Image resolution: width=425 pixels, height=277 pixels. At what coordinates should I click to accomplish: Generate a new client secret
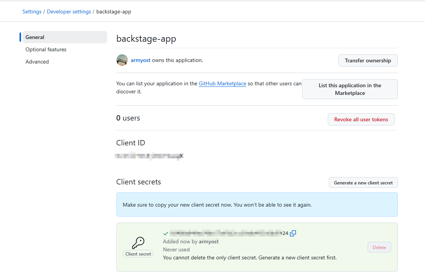pyautogui.click(x=363, y=183)
